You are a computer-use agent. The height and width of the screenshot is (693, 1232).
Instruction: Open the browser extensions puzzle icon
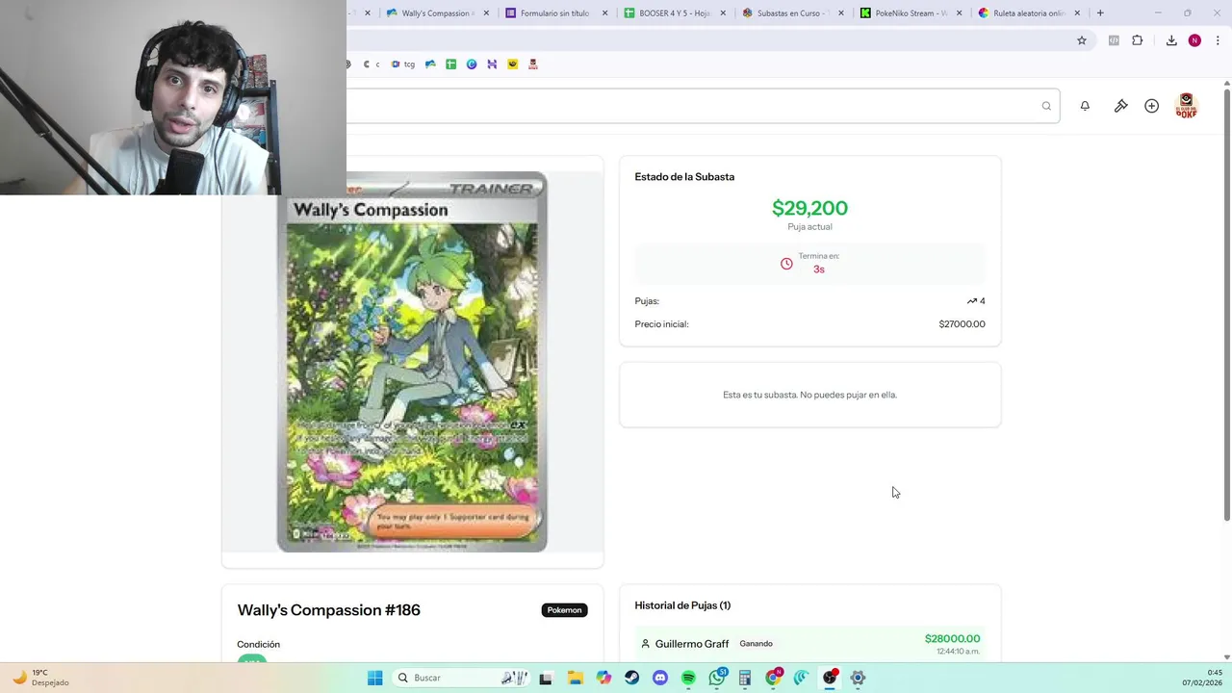1138,40
